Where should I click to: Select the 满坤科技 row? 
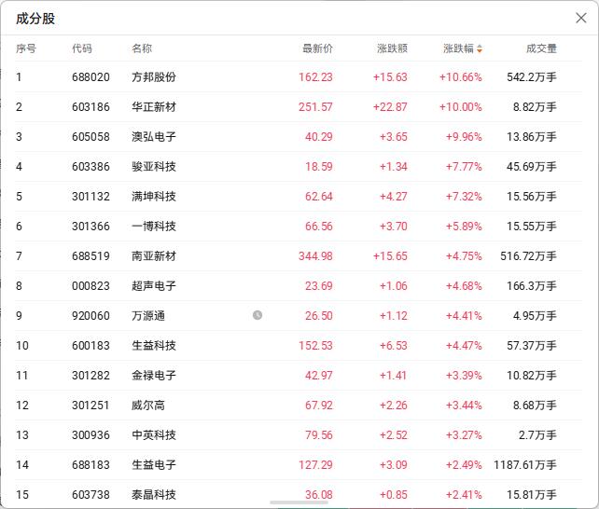(x=299, y=196)
